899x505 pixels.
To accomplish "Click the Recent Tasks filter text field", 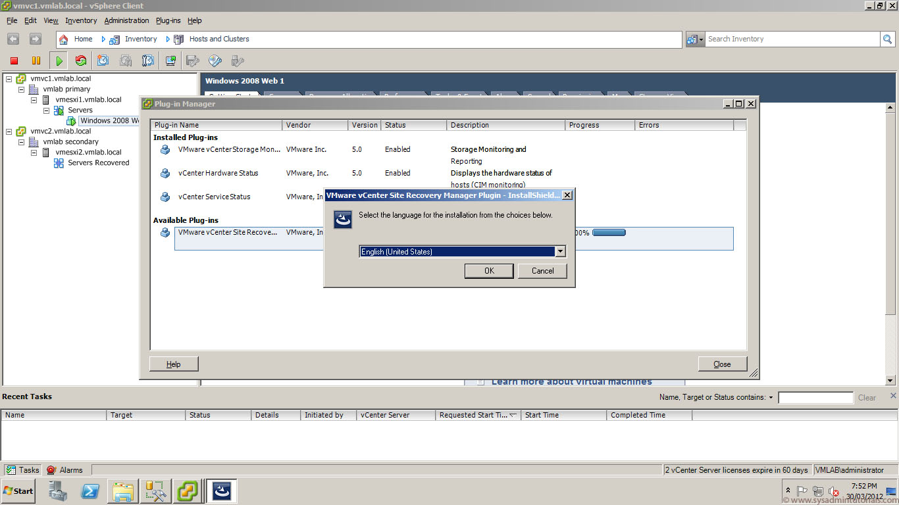I will pos(815,398).
